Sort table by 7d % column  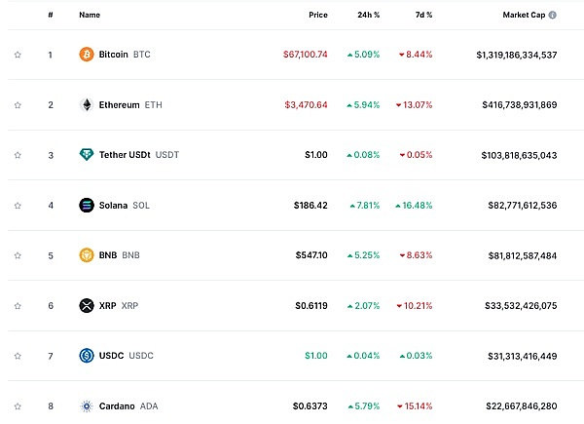[422, 16]
